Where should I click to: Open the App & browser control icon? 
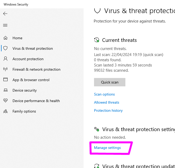click(x=5, y=80)
